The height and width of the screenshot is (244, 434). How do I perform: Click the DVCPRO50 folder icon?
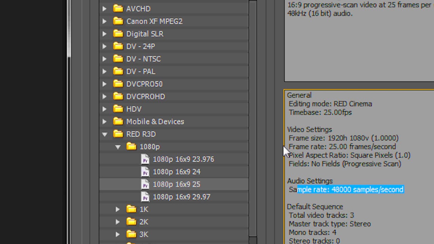point(118,84)
